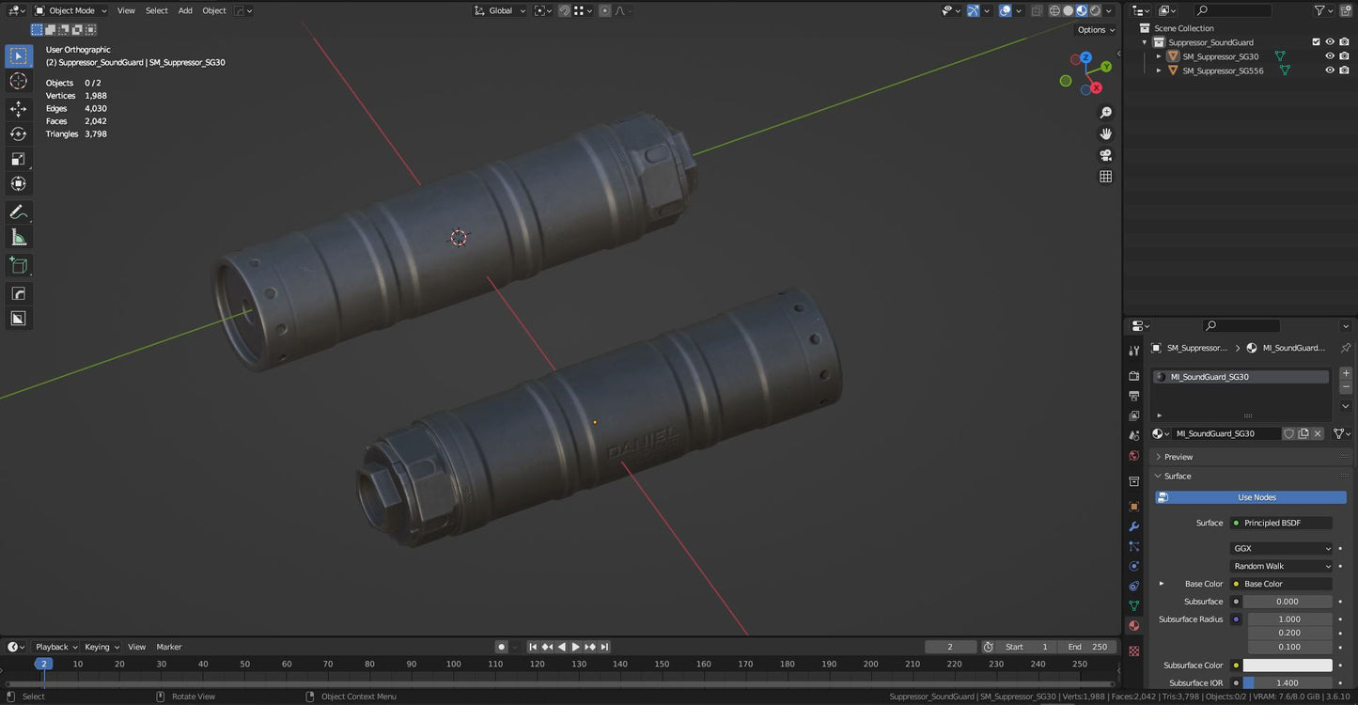
Task: Open the Material Properties tab
Action: pyautogui.click(x=1133, y=625)
